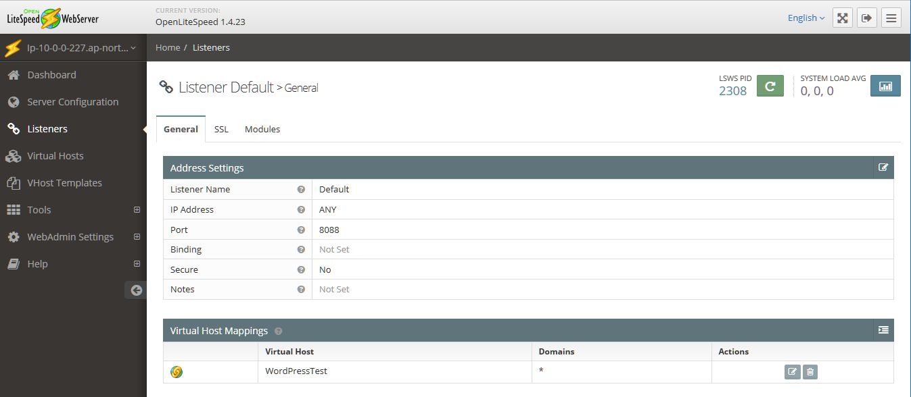Click the IP Address value ANY
The height and width of the screenshot is (397, 911).
[x=328, y=210]
